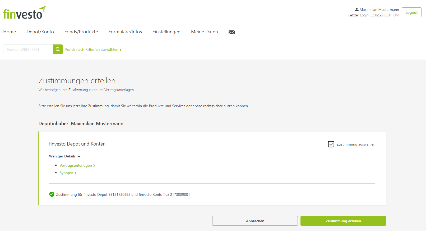The height and width of the screenshot is (231, 426).
Task: Focus the Fonds / WKN / ISIN search field
Action: tap(28, 49)
